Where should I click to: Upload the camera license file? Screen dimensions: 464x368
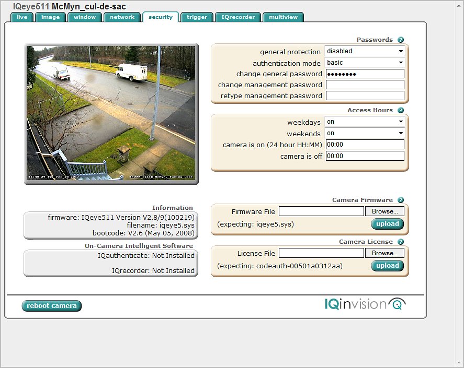[388, 266]
